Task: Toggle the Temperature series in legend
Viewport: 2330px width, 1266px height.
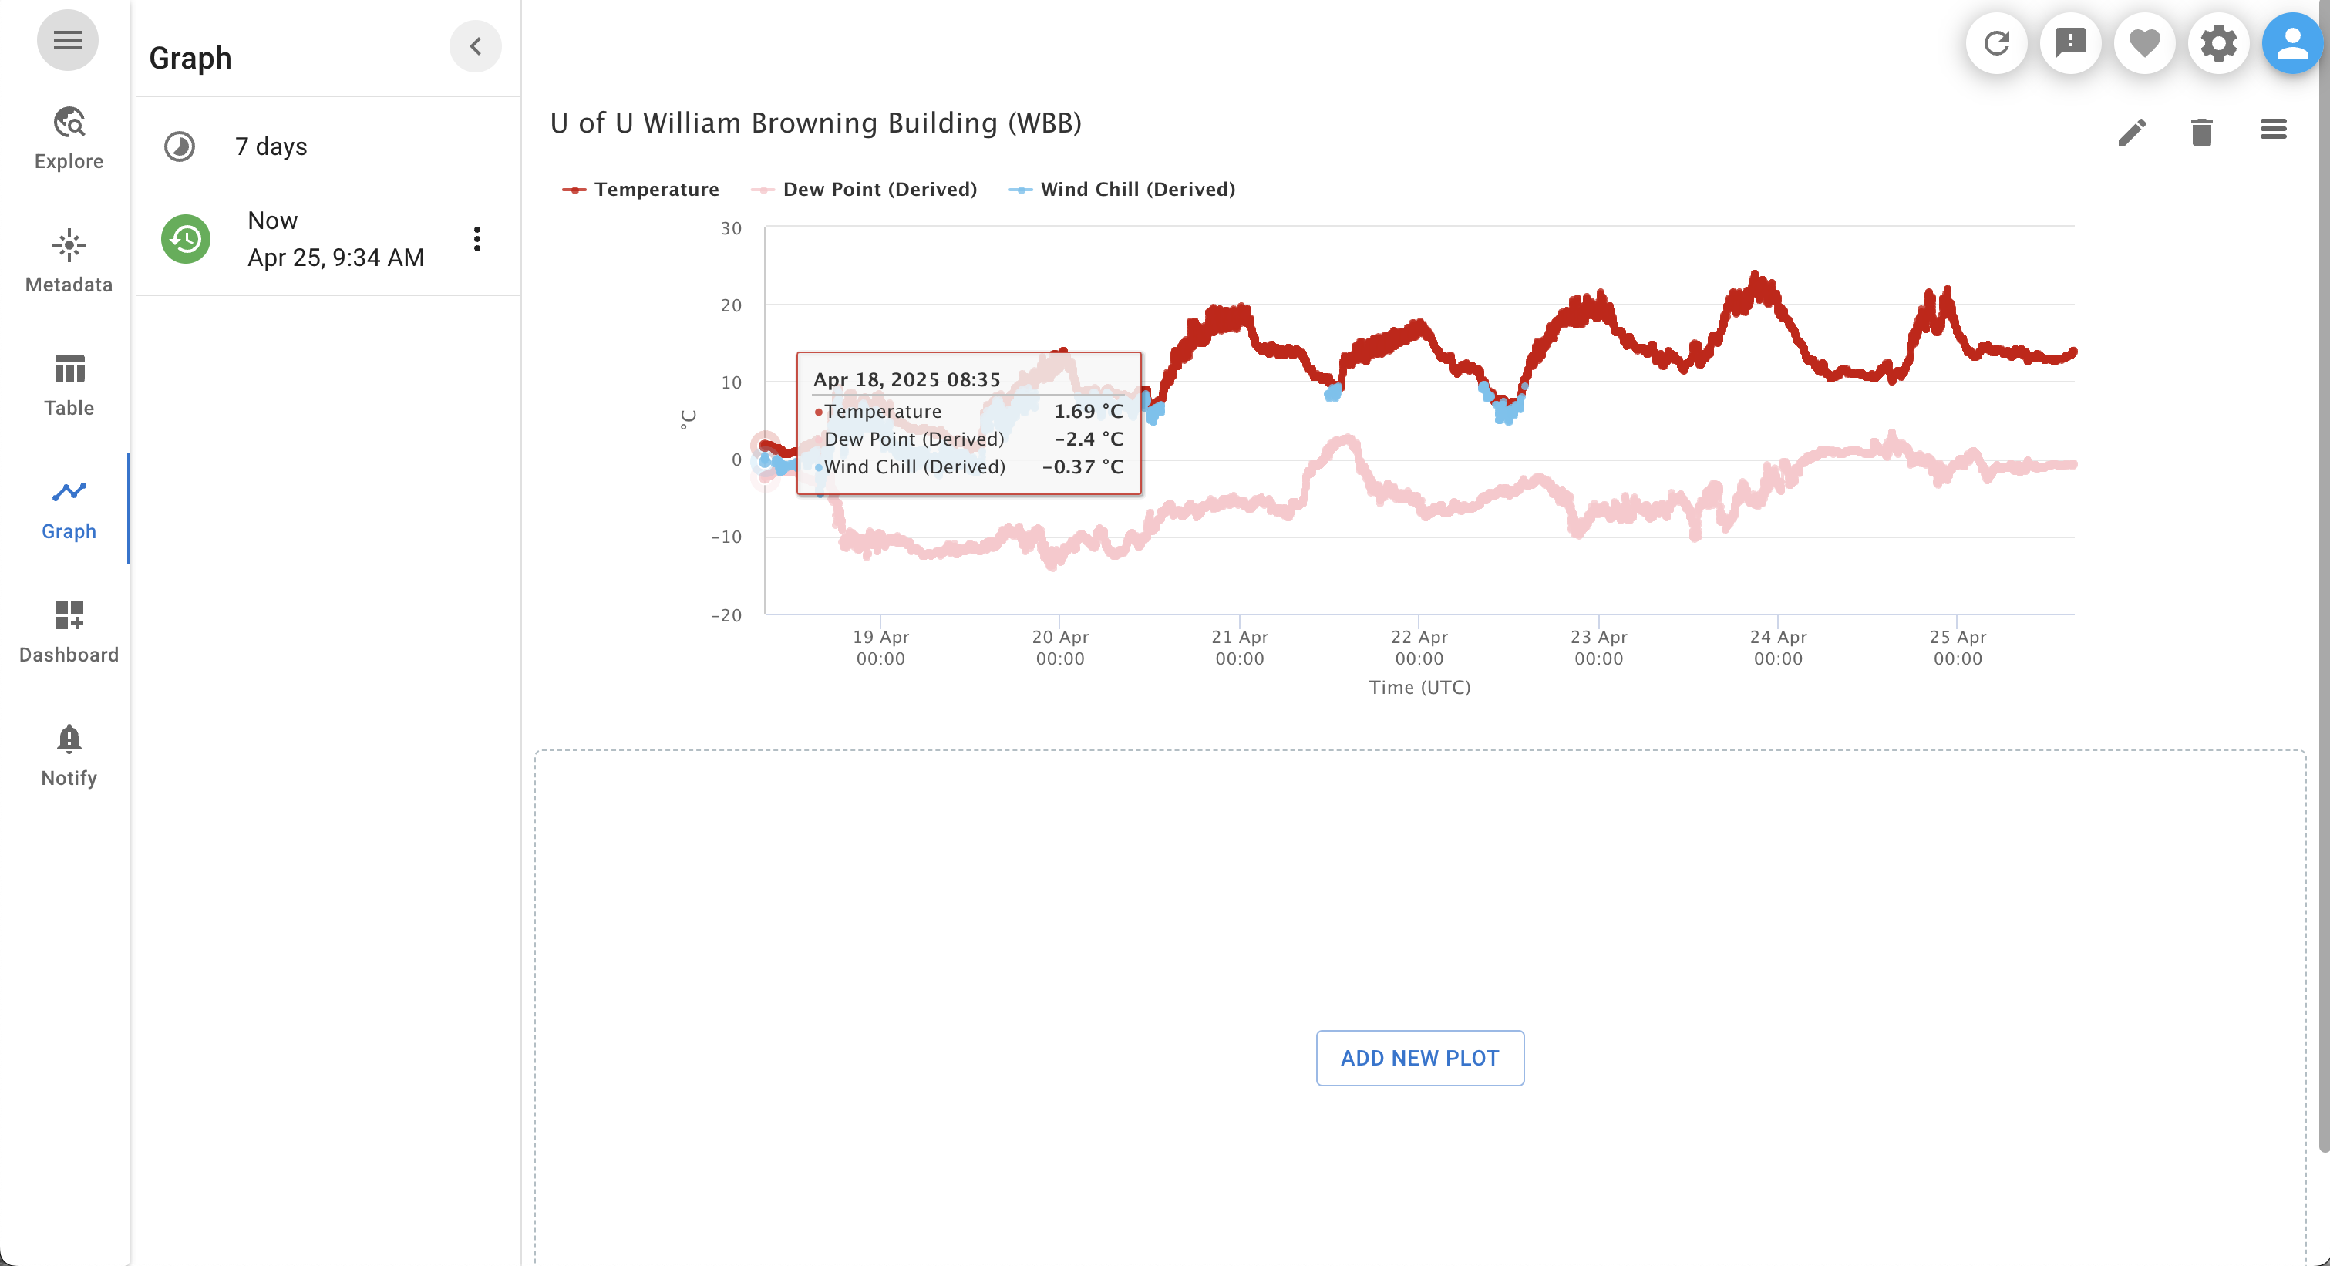Action: [x=655, y=189]
